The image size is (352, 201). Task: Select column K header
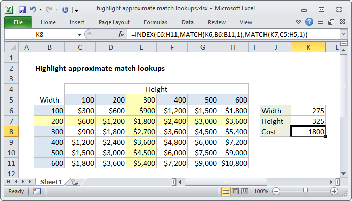tap(308, 47)
